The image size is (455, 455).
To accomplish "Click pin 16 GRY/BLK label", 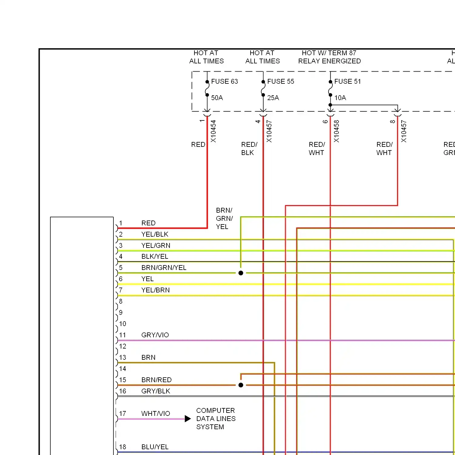I will pyautogui.click(x=156, y=391).
